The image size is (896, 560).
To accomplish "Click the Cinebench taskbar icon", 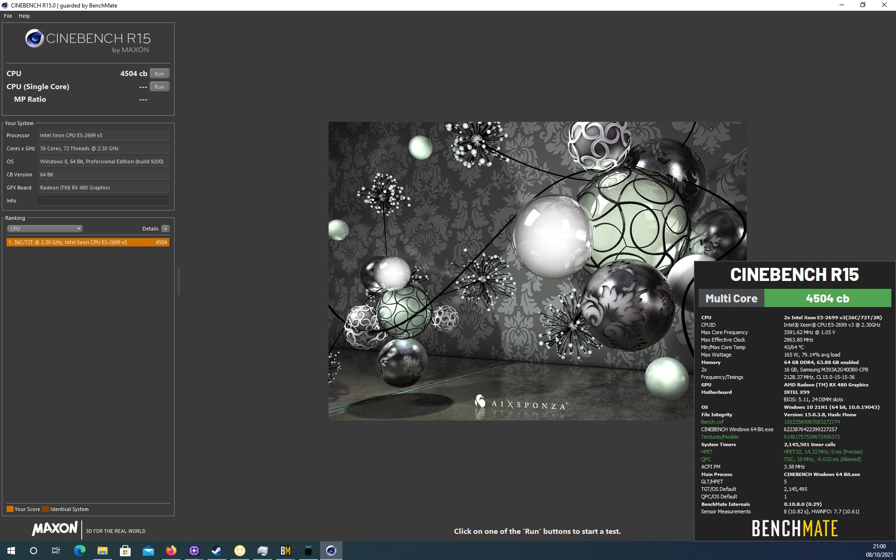I will pos(331,551).
